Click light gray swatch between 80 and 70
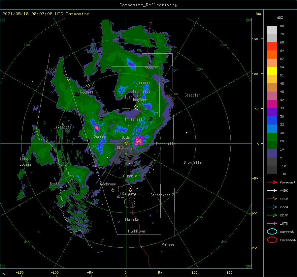Viewport: 297px width, 277px height. [272, 30]
